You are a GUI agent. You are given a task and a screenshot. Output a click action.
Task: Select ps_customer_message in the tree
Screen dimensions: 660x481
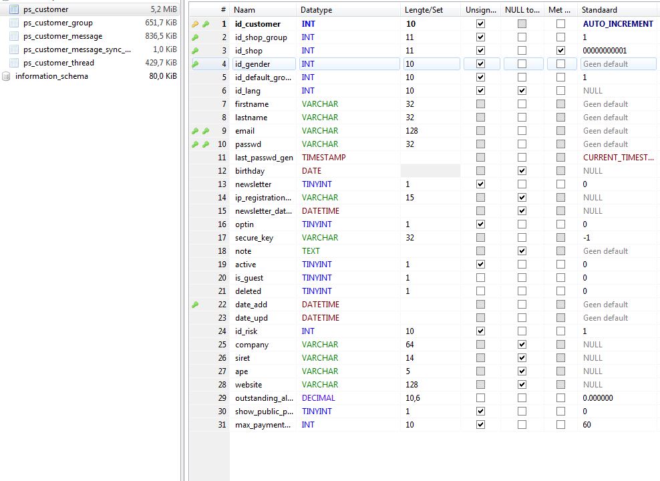(x=63, y=36)
